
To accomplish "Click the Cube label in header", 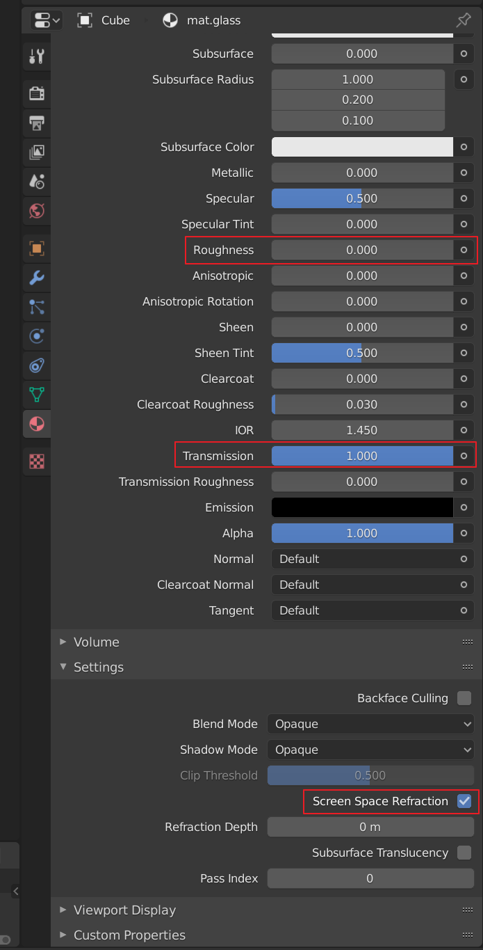I will pyautogui.click(x=115, y=20).
